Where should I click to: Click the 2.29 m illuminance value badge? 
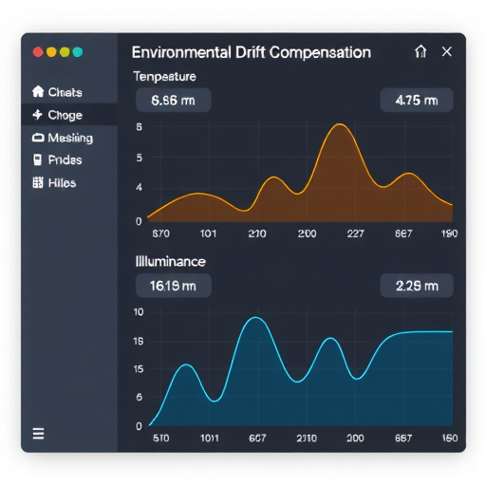click(x=417, y=286)
